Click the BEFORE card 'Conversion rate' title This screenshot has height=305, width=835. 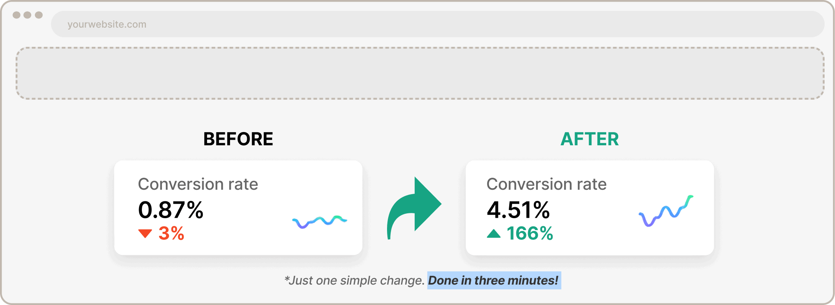click(x=198, y=185)
